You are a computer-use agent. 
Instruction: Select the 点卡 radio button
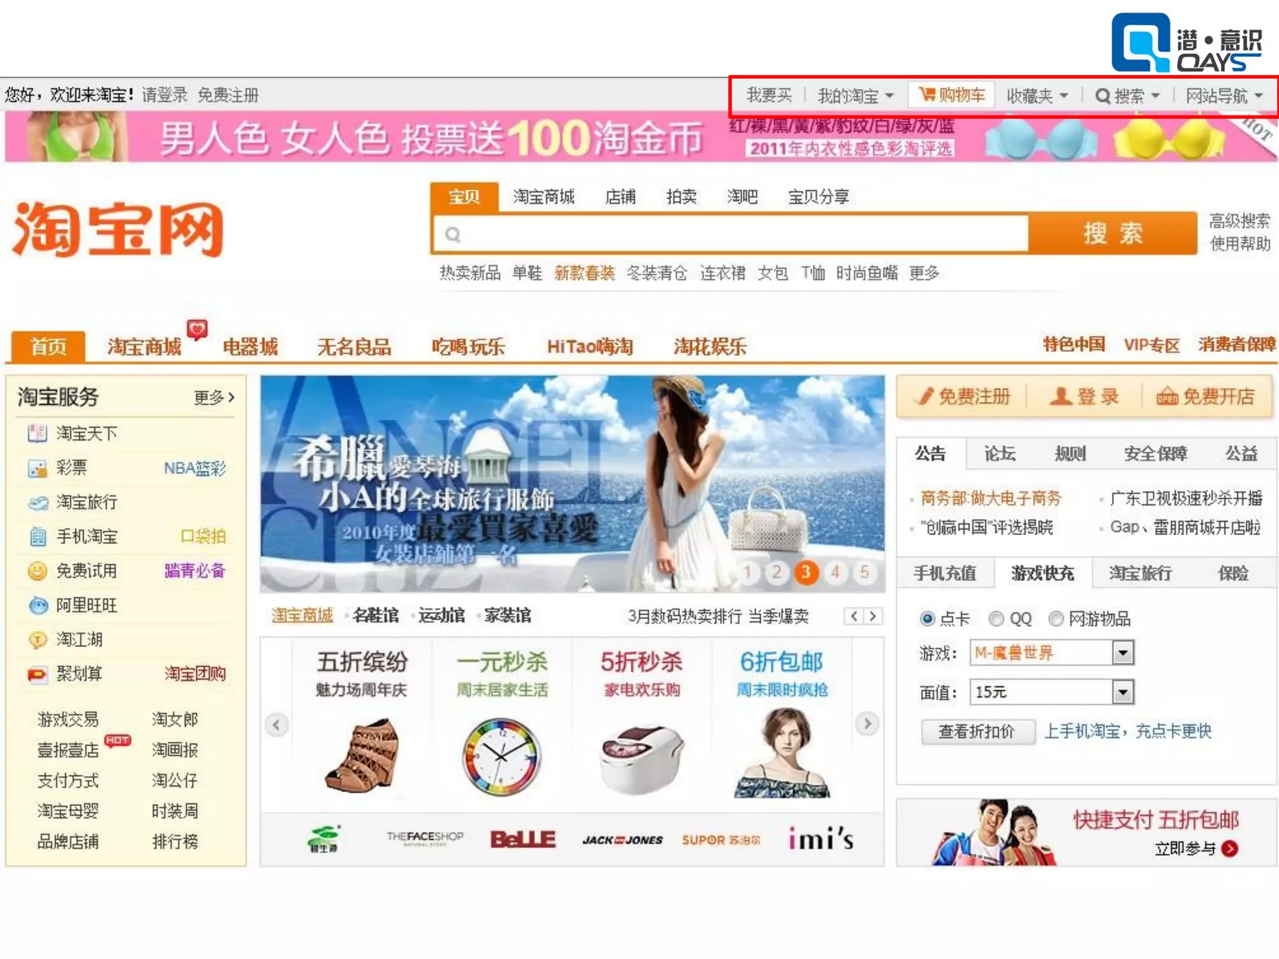pos(927,619)
